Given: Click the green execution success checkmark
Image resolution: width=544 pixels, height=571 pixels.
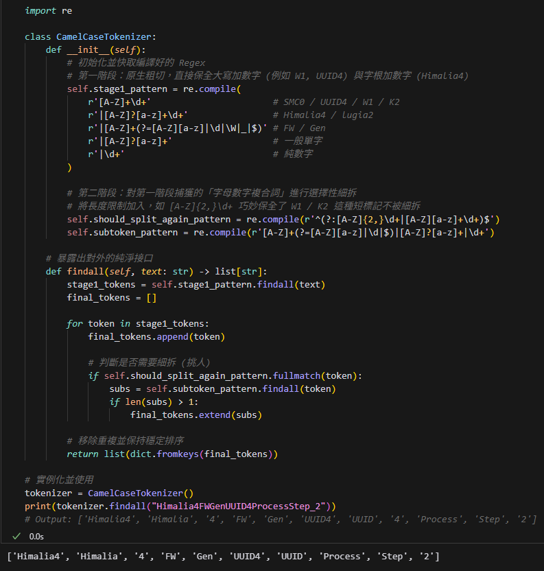Looking at the screenshot, I should point(16,537).
